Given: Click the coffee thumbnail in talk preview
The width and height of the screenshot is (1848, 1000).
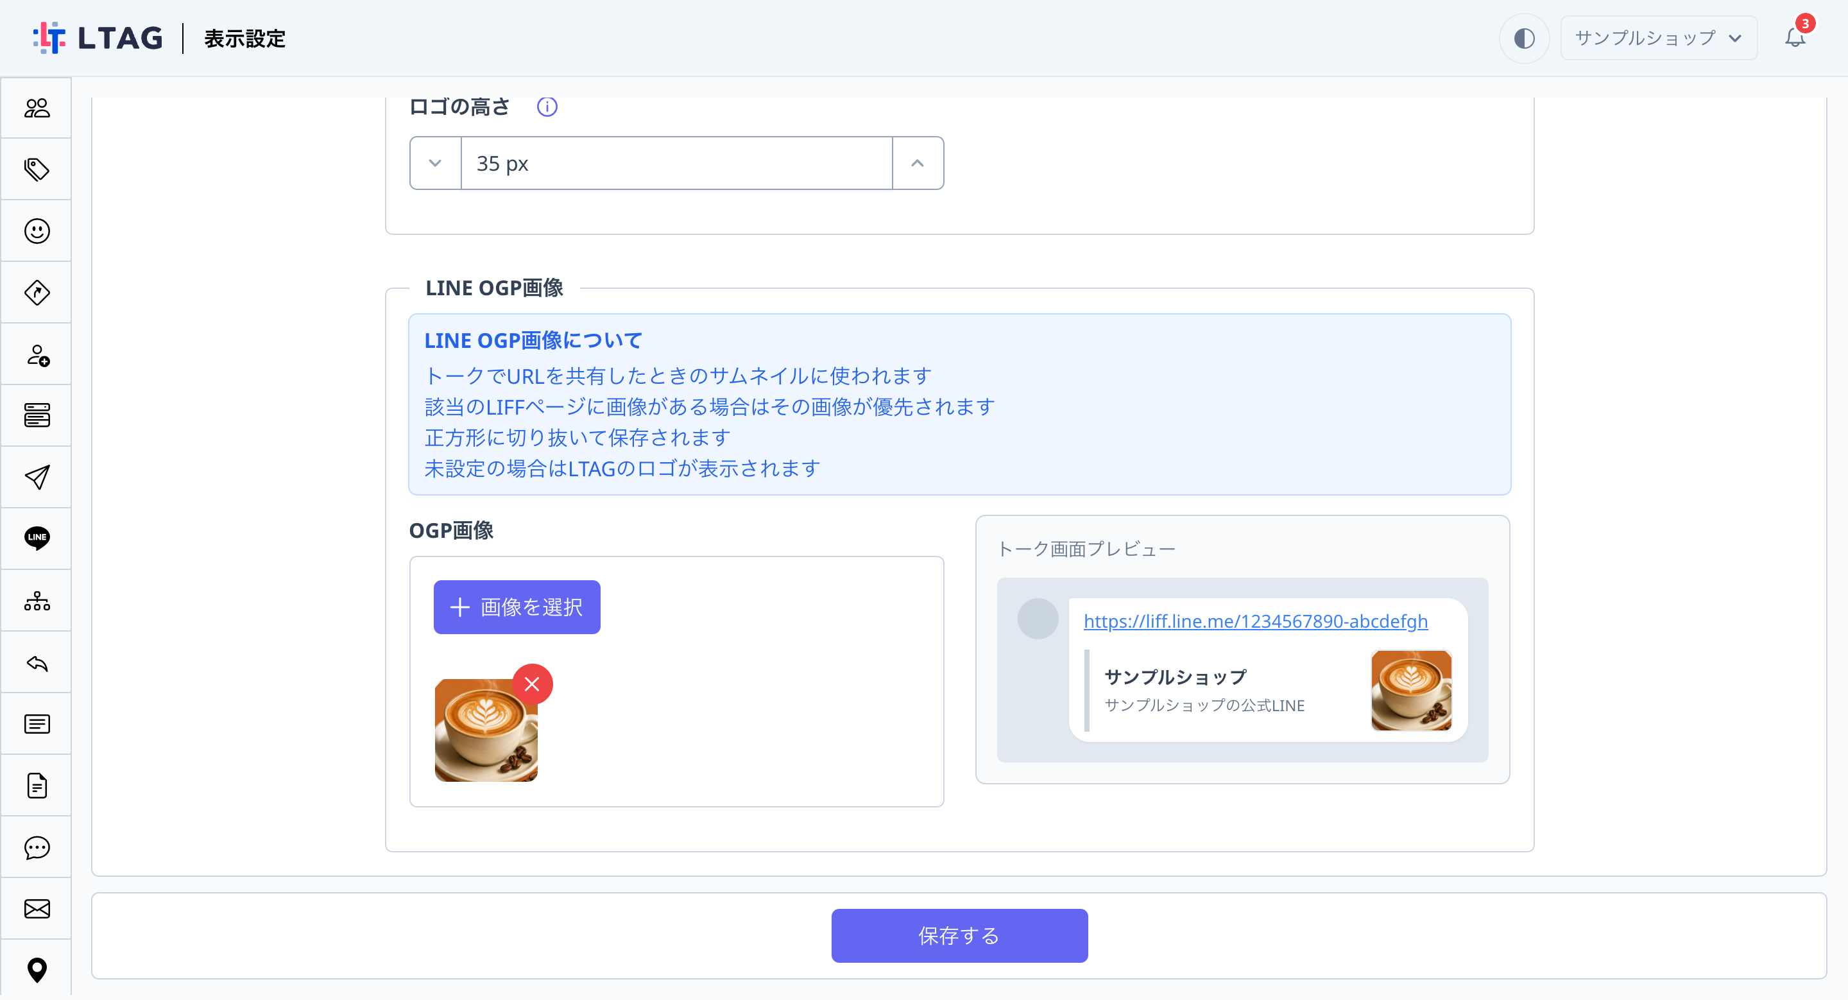Looking at the screenshot, I should point(1411,690).
